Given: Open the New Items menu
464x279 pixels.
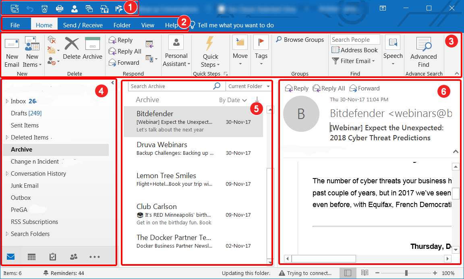Looking at the screenshot, I should (32, 52).
